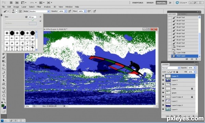
Task: Click the document zoom percentage field in status bar
Action: [29, 106]
